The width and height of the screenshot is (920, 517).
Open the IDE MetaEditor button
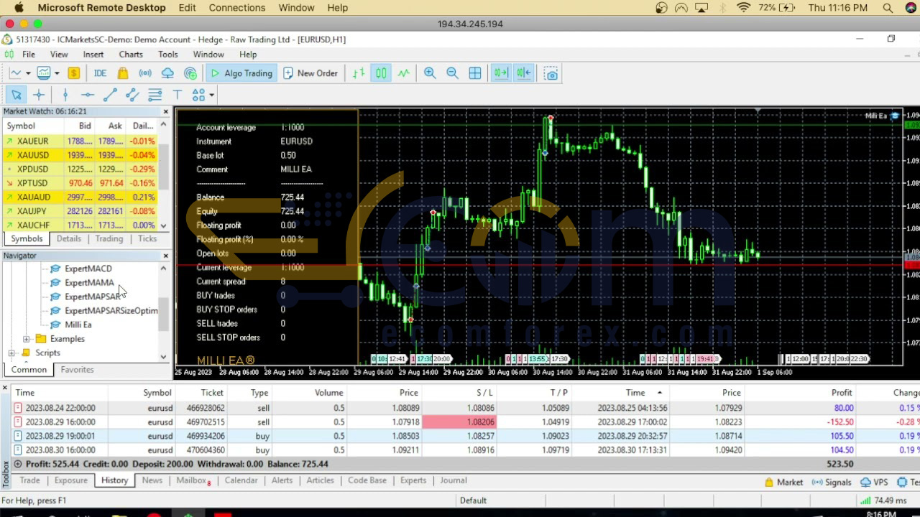(100, 73)
